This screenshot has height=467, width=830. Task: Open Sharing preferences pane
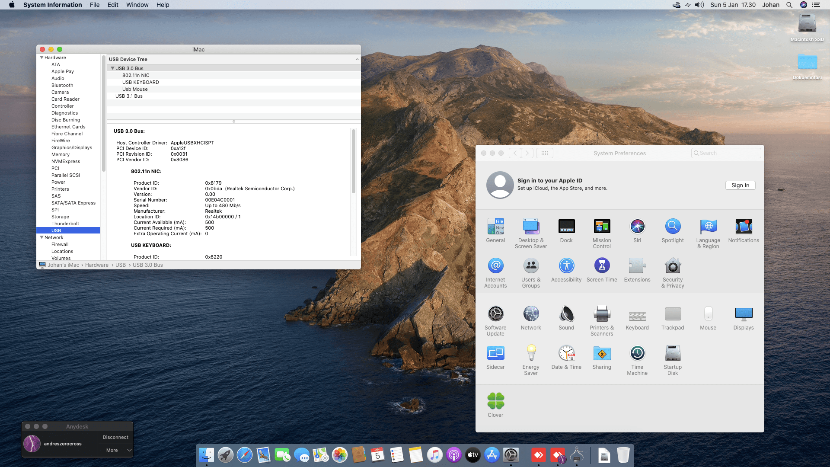click(602, 357)
